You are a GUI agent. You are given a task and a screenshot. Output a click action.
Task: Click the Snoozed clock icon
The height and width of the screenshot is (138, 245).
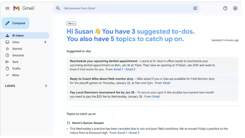[x=7, y=55]
